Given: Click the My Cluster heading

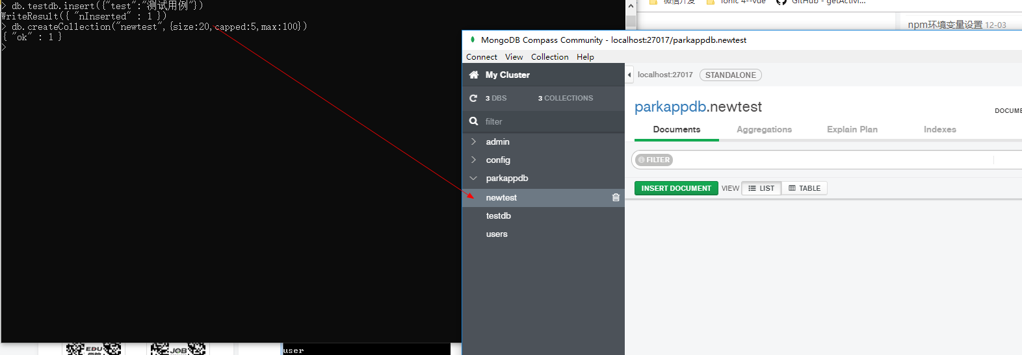Looking at the screenshot, I should tap(508, 75).
